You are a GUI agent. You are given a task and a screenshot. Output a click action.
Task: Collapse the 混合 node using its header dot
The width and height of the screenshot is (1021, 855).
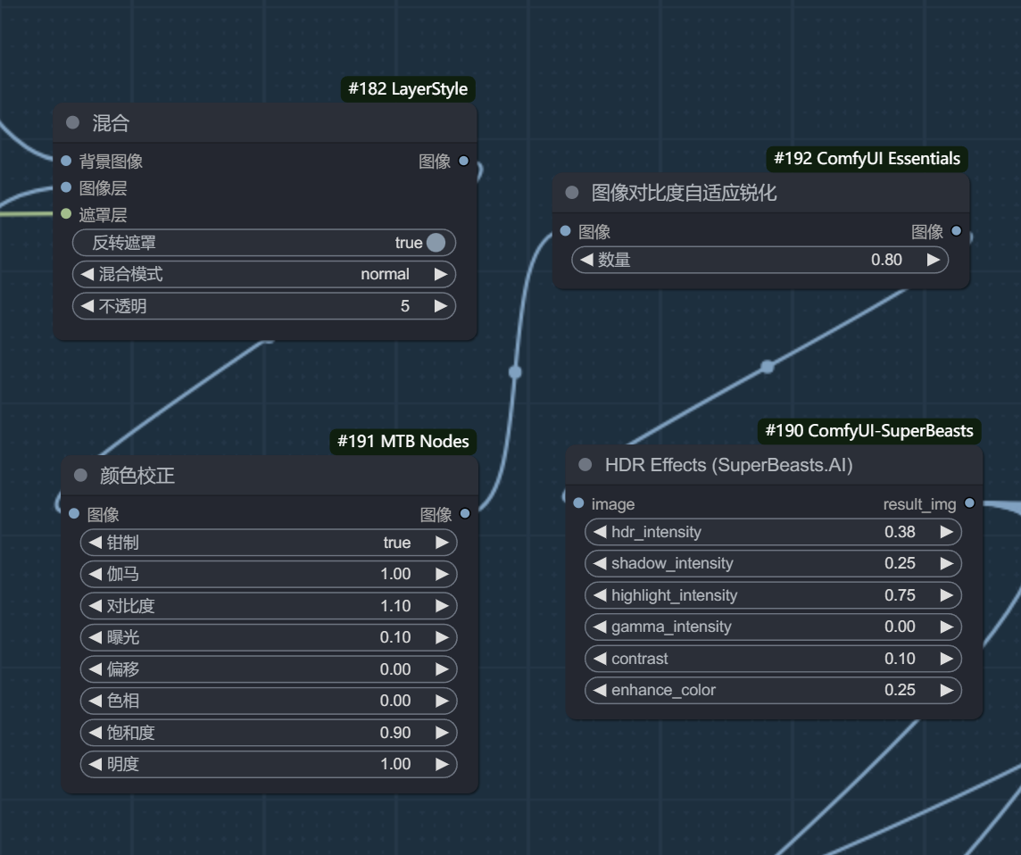click(x=73, y=122)
